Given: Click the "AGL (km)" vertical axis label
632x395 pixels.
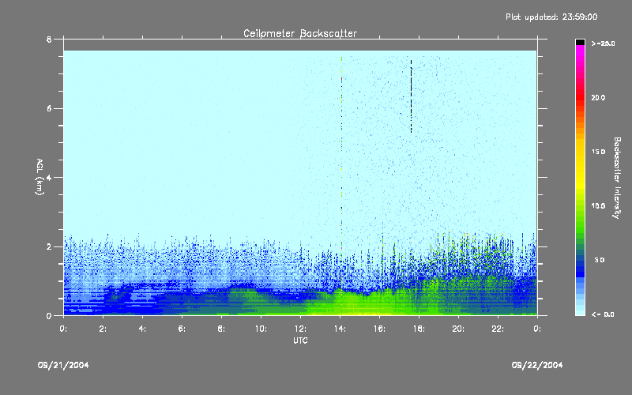Looking at the screenshot, I should (x=39, y=176).
